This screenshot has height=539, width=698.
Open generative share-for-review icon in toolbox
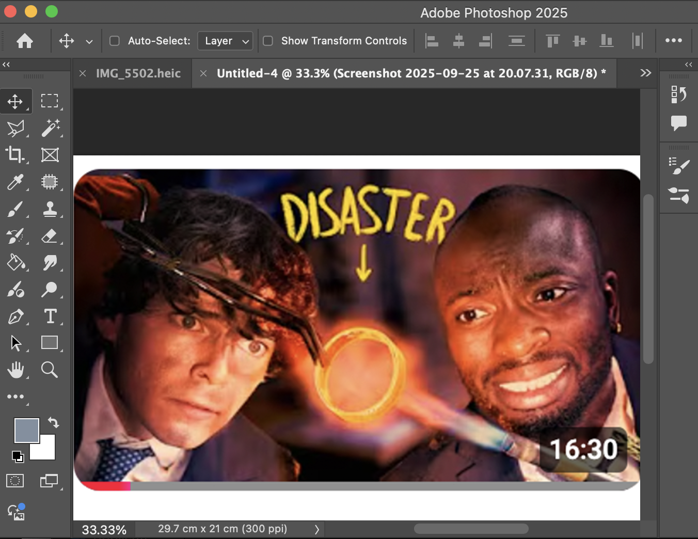16,512
